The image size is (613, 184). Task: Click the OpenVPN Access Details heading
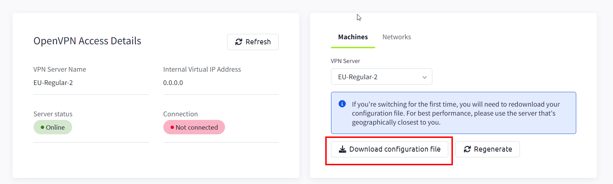[x=87, y=41]
